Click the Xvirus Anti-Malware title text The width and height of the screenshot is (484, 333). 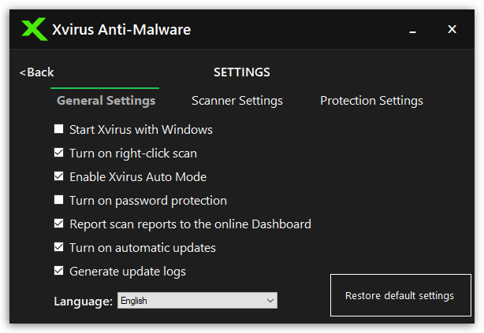121,30
